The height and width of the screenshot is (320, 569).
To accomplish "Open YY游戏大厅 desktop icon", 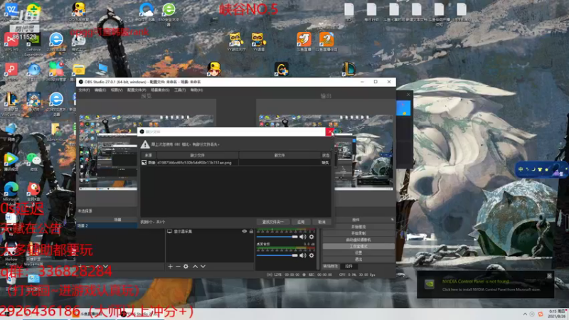I will tap(236, 41).
